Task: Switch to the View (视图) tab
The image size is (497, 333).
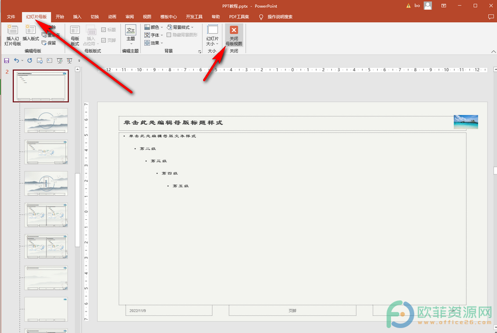Action: (x=147, y=17)
